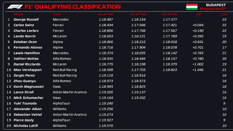Click Verstappen's +1.446 gap value

[198, 70]
